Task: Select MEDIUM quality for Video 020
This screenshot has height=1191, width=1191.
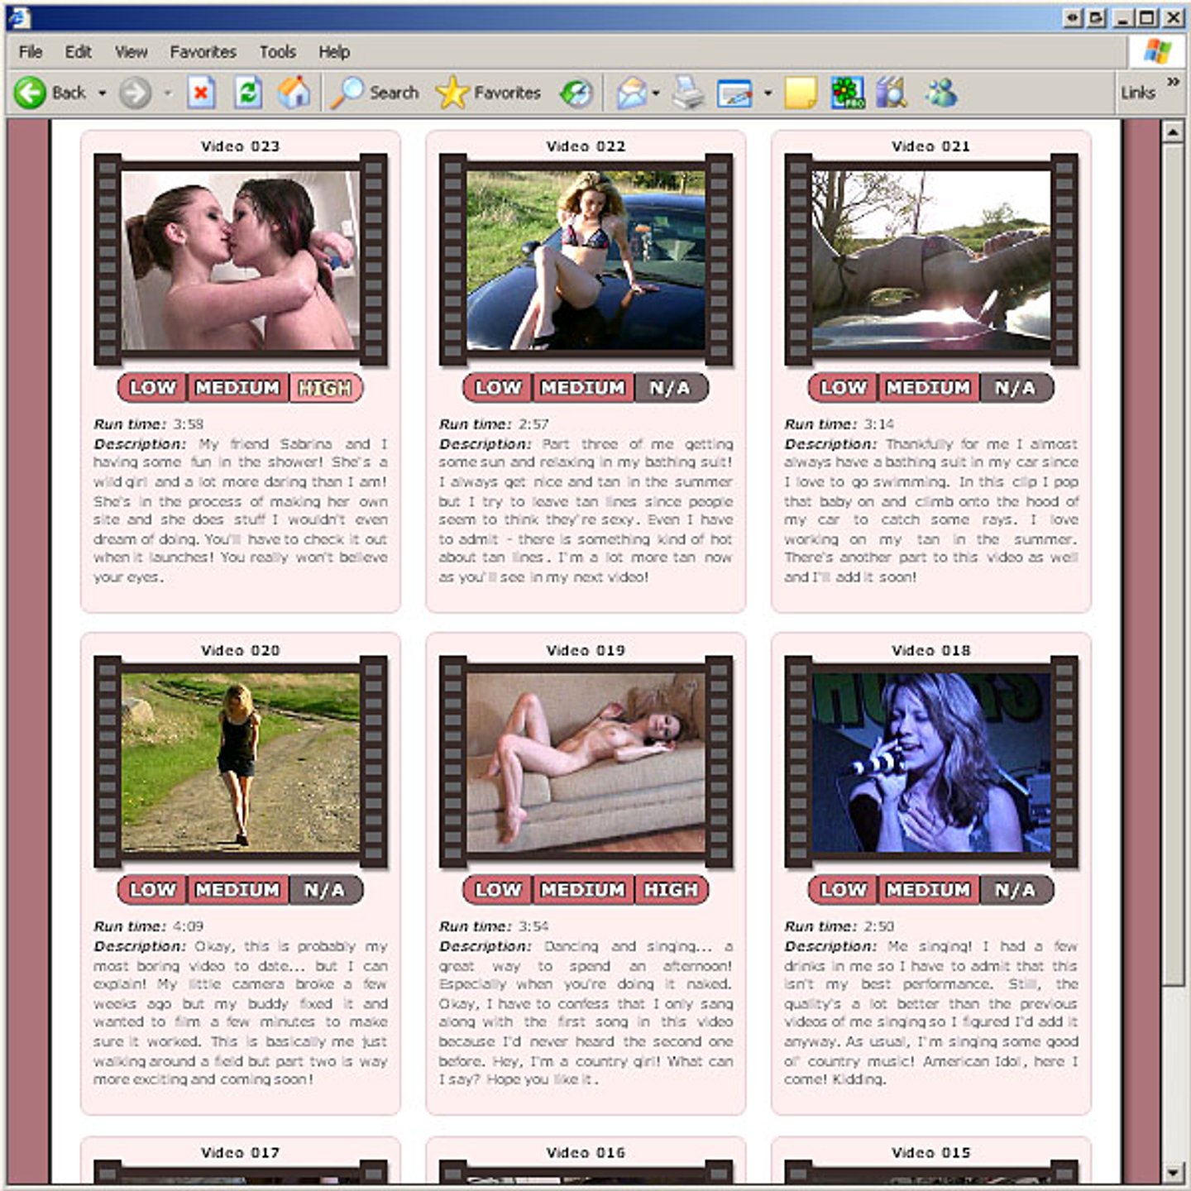Action: [x=237, y=890]
